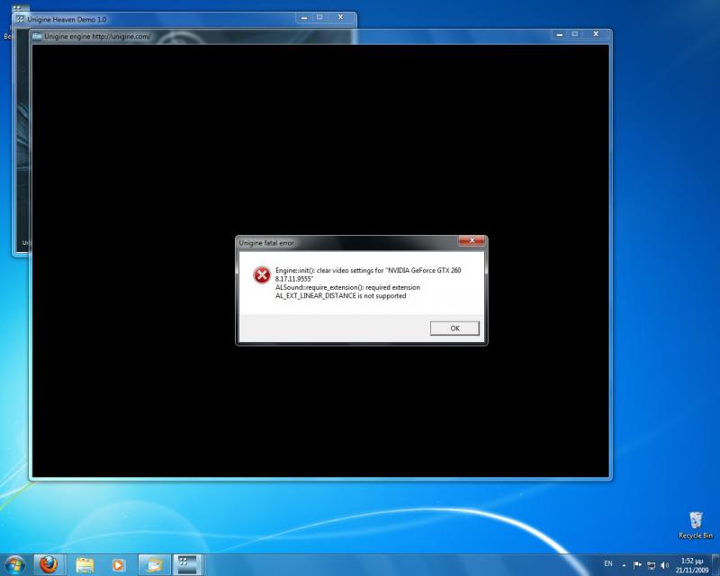Screen dimensions: 720x576
Task: Click OK in the Unigine fatal error dialog
Action: [454, 328]
